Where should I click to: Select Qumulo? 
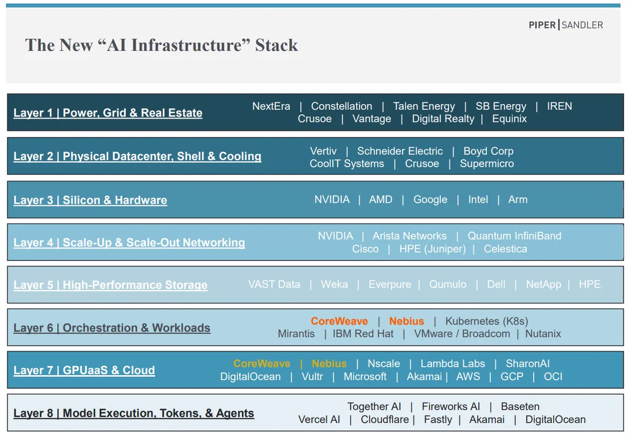tap(448, 285)
